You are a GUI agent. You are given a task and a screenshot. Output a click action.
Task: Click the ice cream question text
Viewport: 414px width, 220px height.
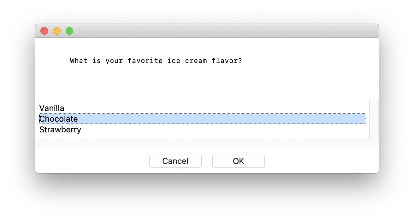point(156,61)
